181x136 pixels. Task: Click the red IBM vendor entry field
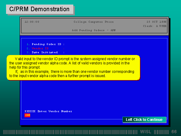[27, 115]
